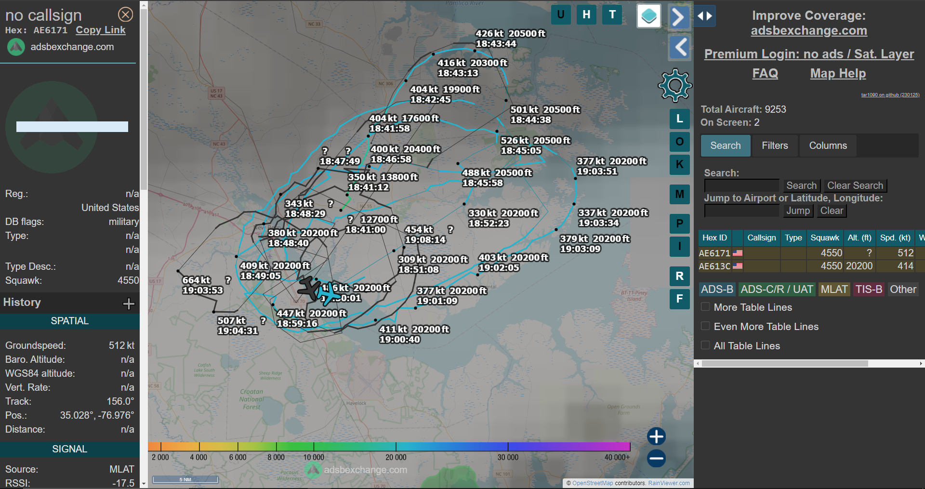Enable More Table Lines checkbox
925x489 pixels.
pyautogui.click(x=705, y=307)
